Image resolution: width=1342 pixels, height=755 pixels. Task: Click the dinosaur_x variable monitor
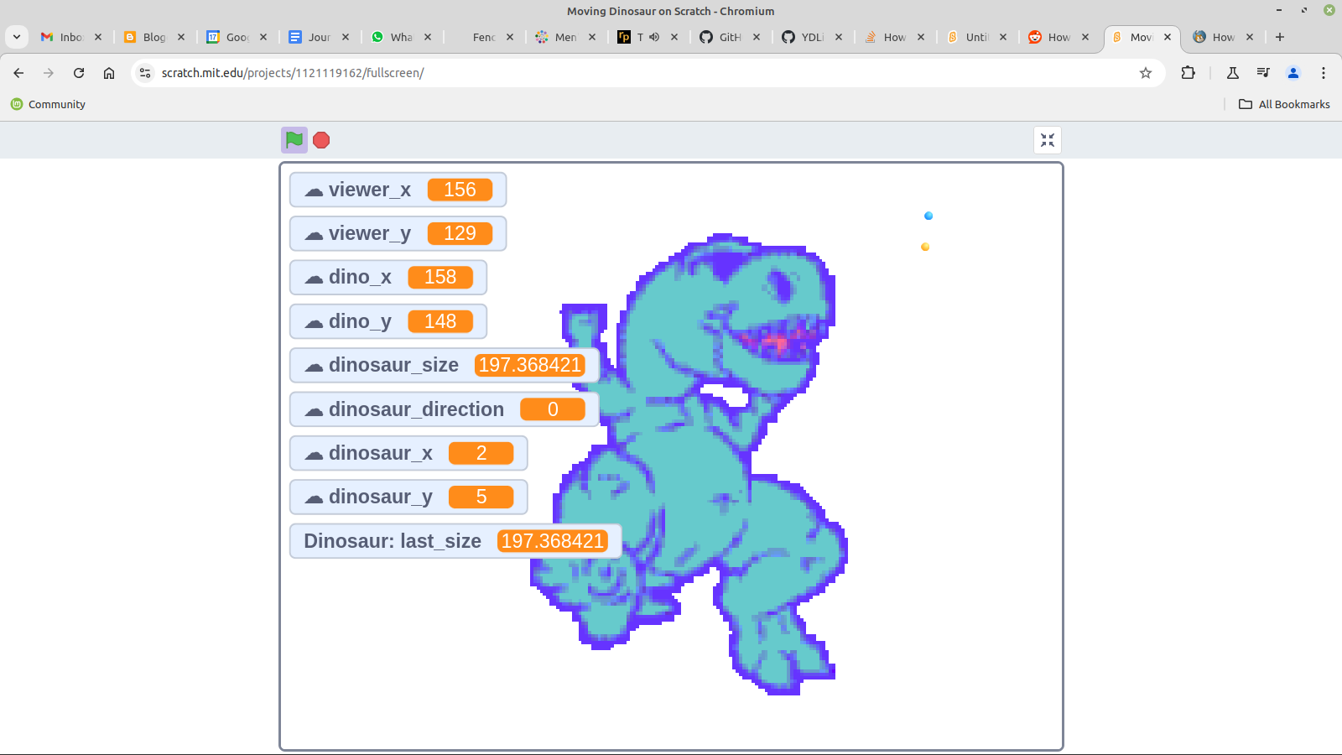point(408,453)
